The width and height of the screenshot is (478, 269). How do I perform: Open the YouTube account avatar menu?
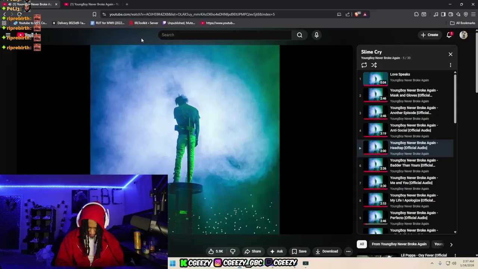(x=463, y=35)
